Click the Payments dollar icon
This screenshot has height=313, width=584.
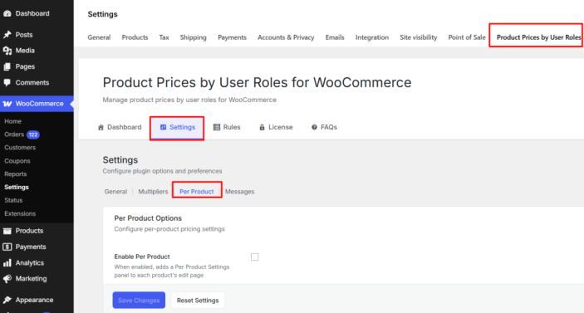tap(7, 247)
